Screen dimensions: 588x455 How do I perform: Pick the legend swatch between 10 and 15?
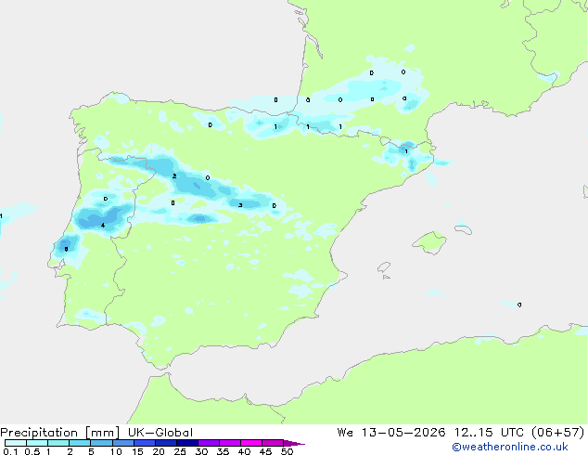(x=122, y=443)
